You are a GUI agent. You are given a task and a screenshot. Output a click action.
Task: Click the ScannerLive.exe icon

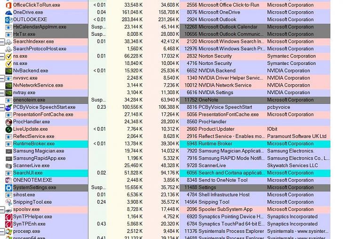[x=8, y=166]
